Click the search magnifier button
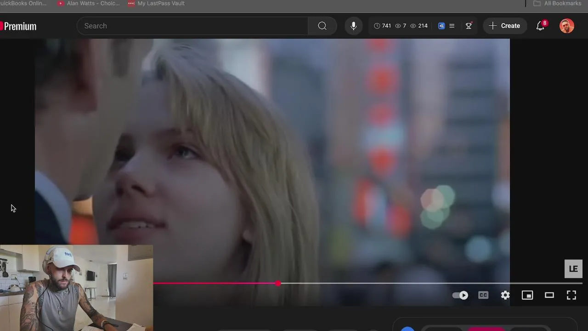Image resolution: width=588 pixels, height=331 pixels. 322,26
